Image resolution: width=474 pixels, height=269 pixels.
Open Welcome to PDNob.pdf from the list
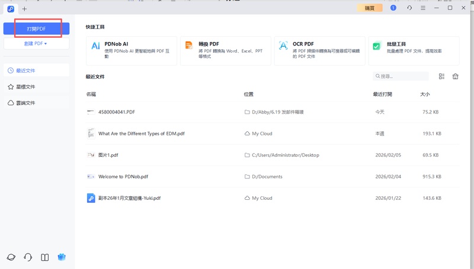123,176
